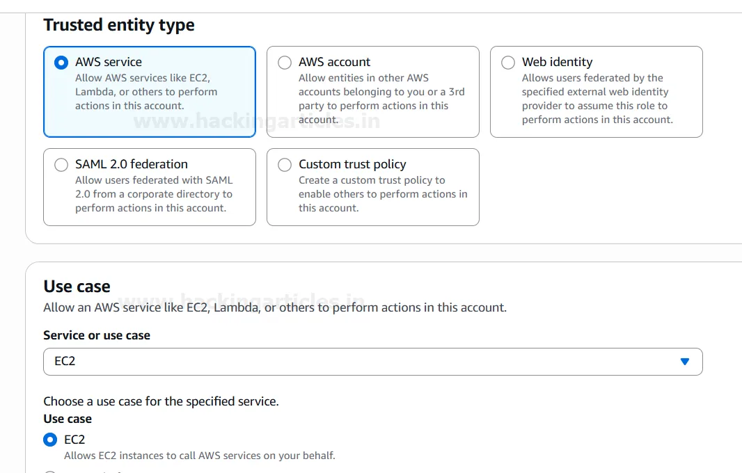This screenshot has width=742, height=473.
Task: Pick the SAML 2.0 federation radio button
Action: coord(61,165)
